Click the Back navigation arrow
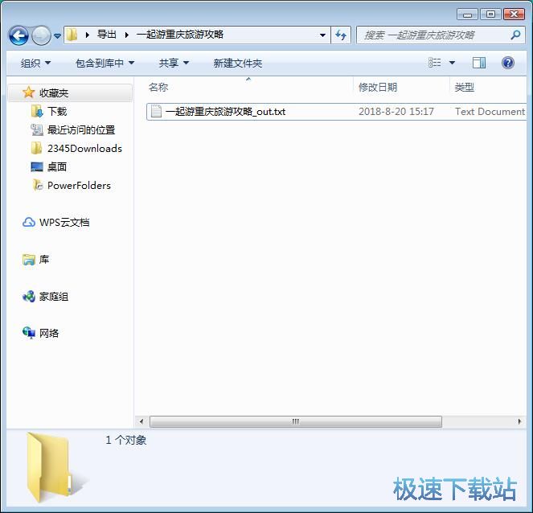The image size is (533, 513). point(18,35)
